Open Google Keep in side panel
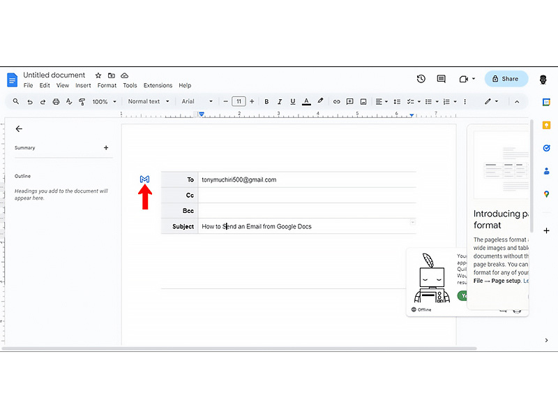Image resolution: width=558 pixels, height=419 pixels. (x=546, y=125)
